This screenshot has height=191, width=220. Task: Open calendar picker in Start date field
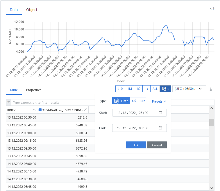point(160,112)
